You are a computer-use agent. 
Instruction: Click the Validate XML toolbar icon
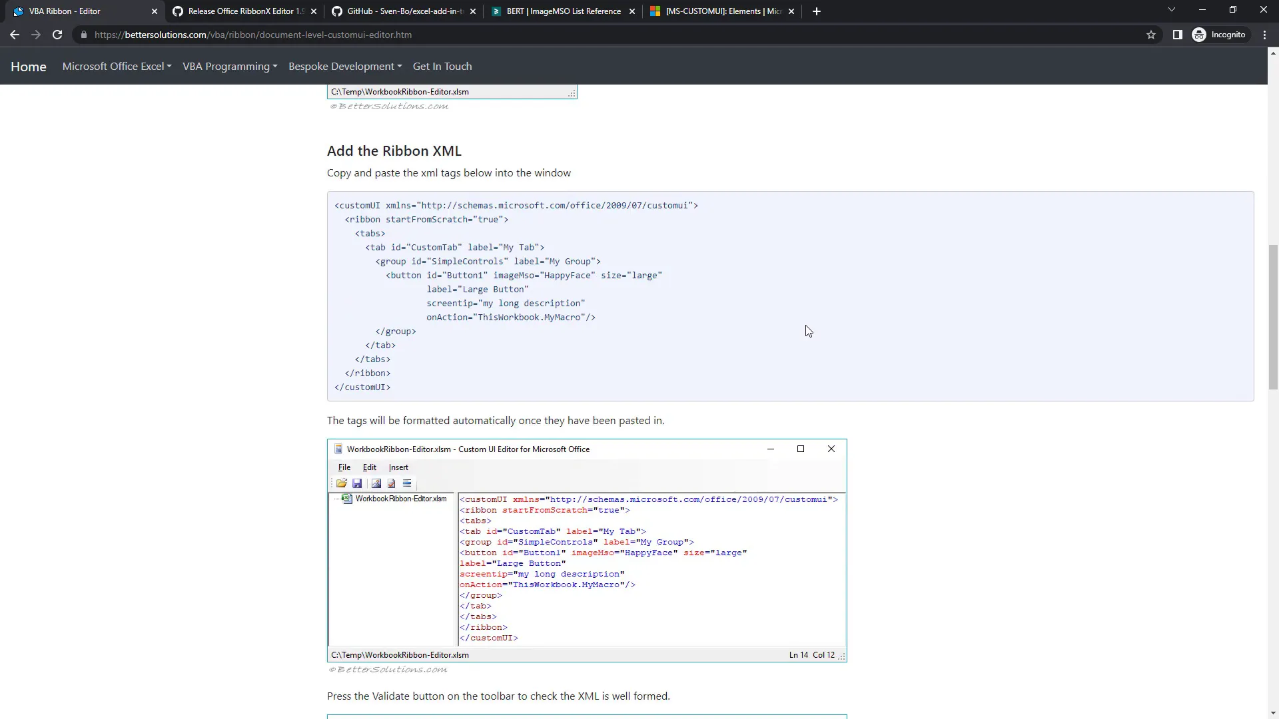pyautogui.click(x=391, y=483)
